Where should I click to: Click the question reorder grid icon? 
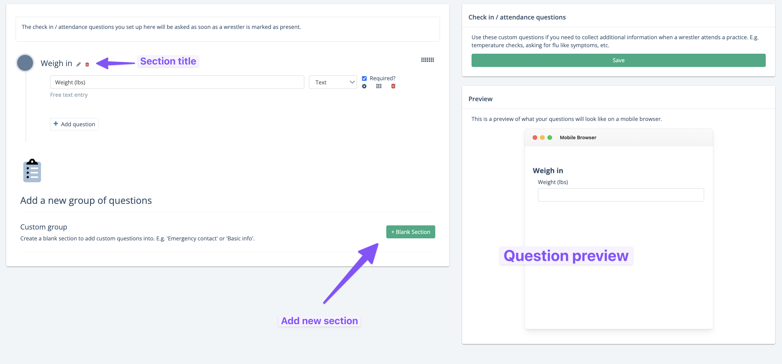coord(379,86)
